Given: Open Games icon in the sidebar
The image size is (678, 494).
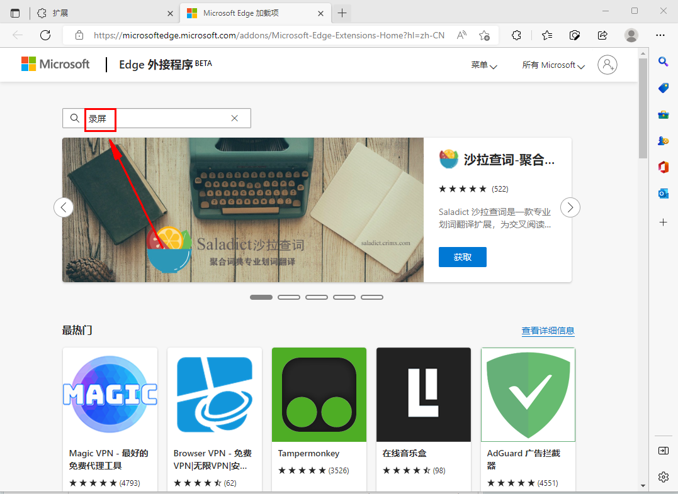Looking at the screenshot, I should [663, 141].
